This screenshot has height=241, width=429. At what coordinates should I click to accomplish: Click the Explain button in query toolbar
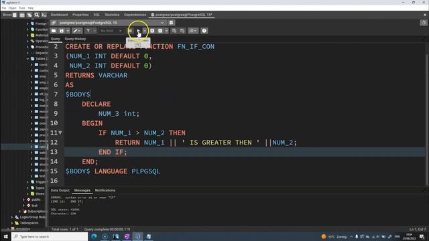(152, 31)
